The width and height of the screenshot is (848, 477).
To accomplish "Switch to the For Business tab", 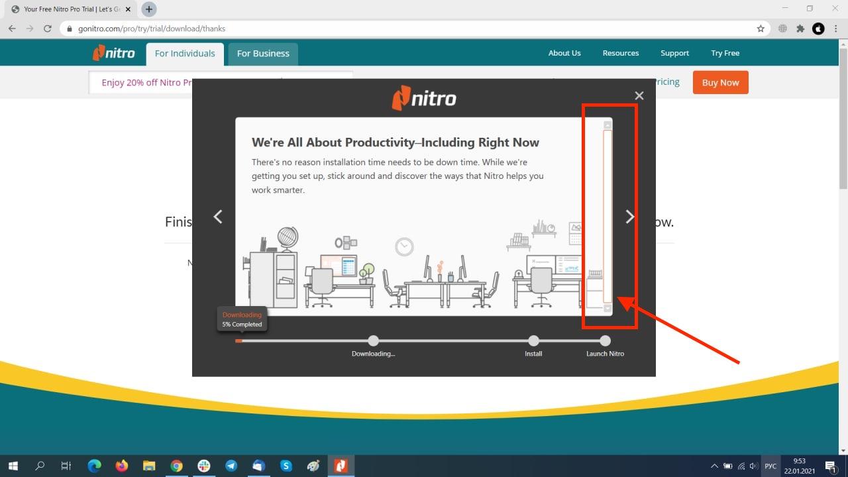I will click(x=263, y=54).
